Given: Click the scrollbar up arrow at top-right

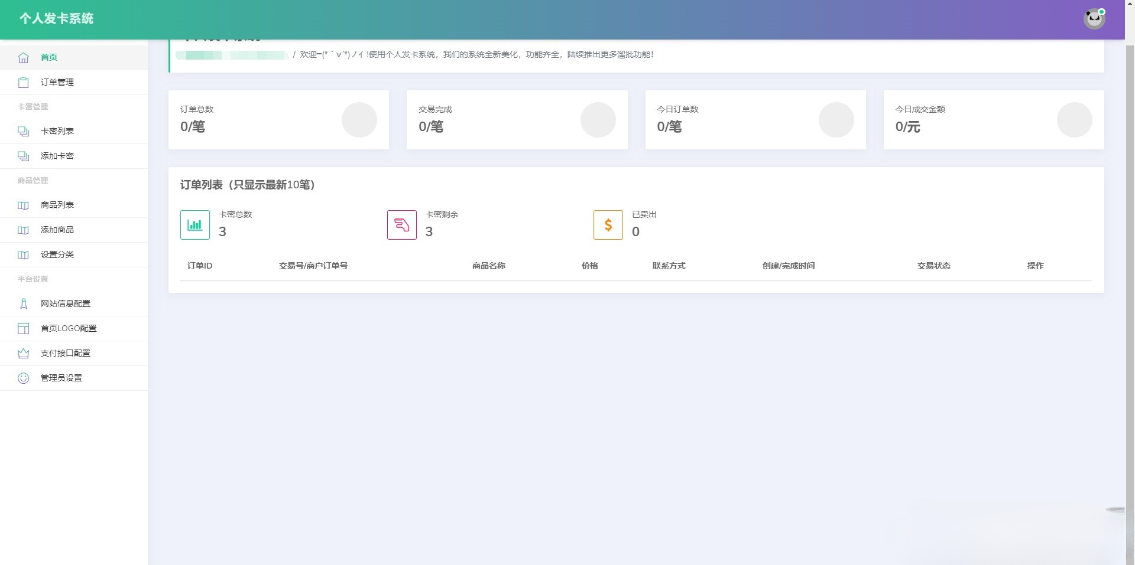Looking at the screenshot, I should click(x=1130, y=3).
